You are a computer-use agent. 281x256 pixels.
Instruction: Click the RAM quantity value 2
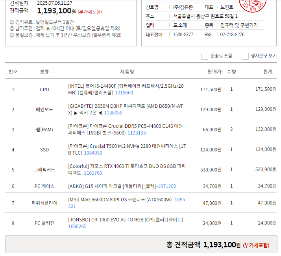click(x=231, y=129)
